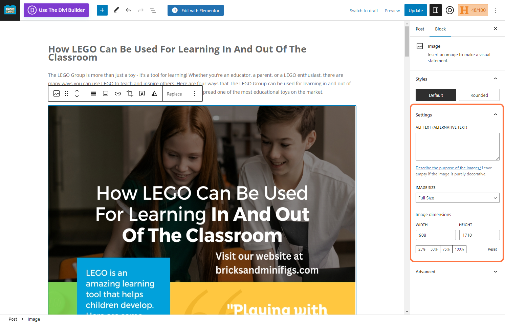Open block options three-dot menu
505x323 pixels.
[x=194, y=93]
